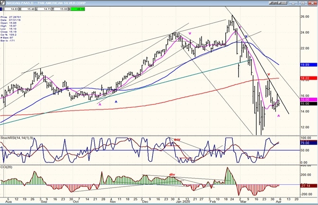Click the Mar month label on time axis

pyautogui.click(x=243, y=202)
